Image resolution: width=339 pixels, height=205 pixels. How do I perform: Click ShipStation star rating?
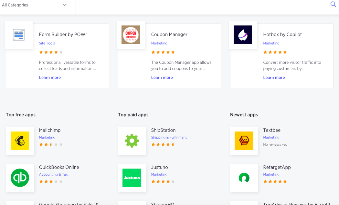point(163,144)
